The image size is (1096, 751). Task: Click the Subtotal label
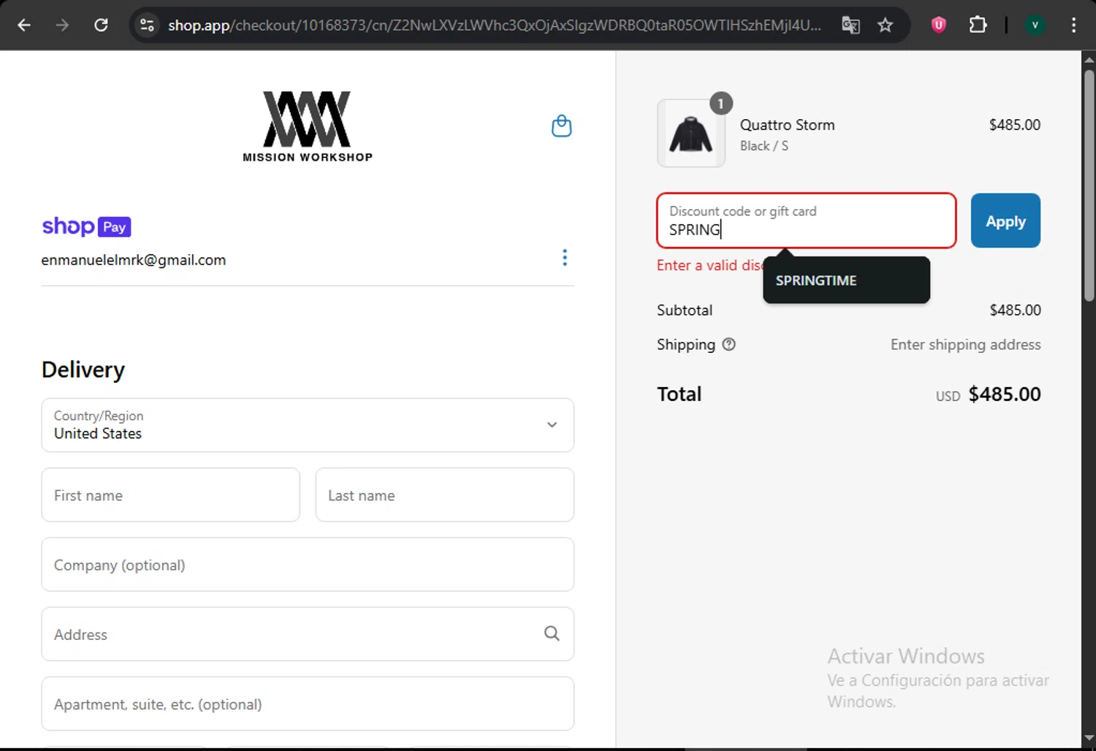pyautogui.click(x=685, y=310)
